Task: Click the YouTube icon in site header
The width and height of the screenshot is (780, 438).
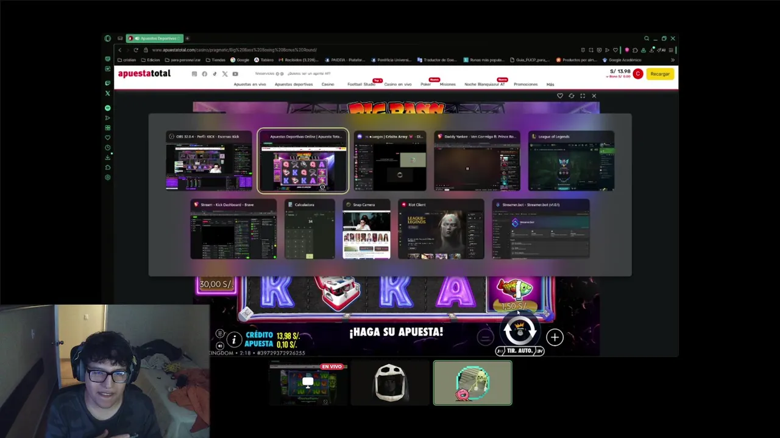Action: click(x=235, y=74)
